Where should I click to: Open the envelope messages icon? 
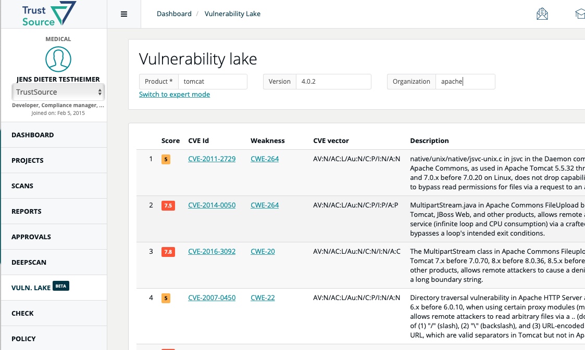tap(542, 14)
